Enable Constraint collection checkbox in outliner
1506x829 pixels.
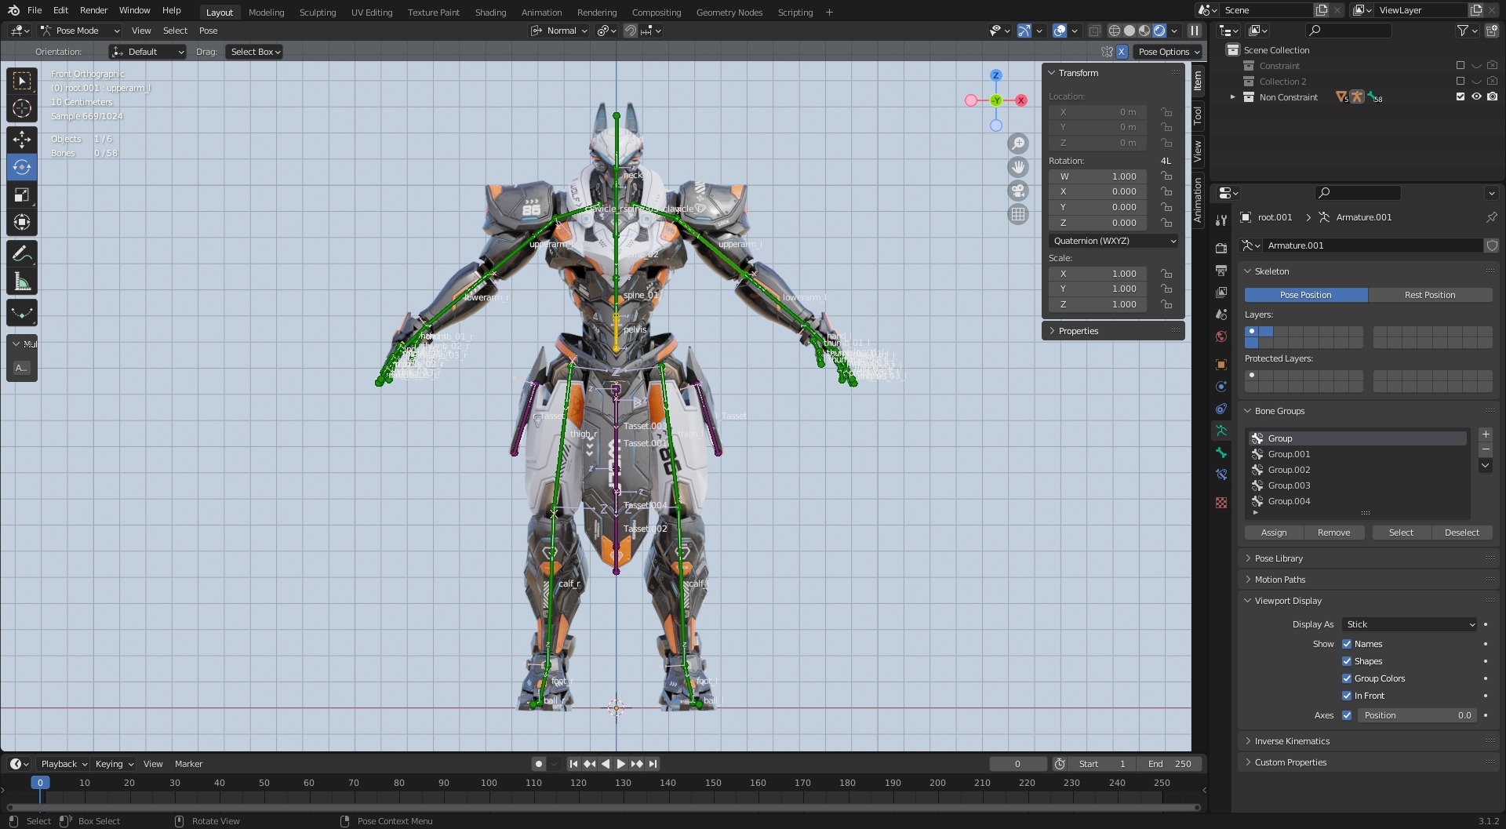(1461, 66)
